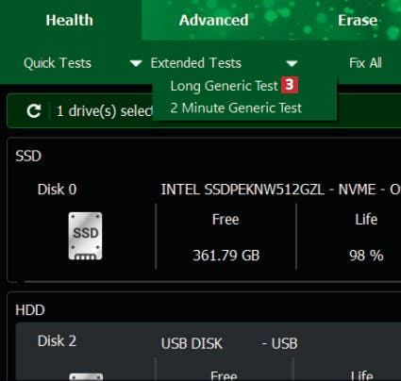Expand the Quick Tests dropdown arrow
The width and height of the screenshot is (401, 381).
pyautogui.click(x=136, y=63)
